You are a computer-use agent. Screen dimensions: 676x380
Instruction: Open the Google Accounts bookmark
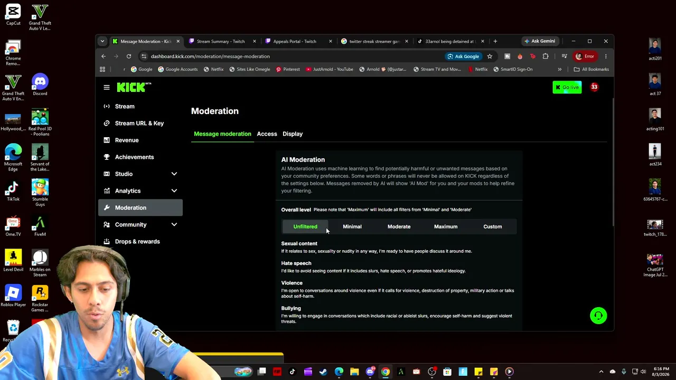point(178,69)
